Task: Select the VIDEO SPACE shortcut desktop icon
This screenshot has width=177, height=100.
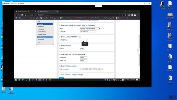Action: point(162,5)
